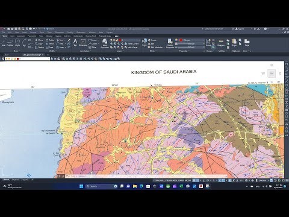Switch to the Parametric ribbon tab
The width and height of the screenshot is (289, 217).
(x=32, y=36)
